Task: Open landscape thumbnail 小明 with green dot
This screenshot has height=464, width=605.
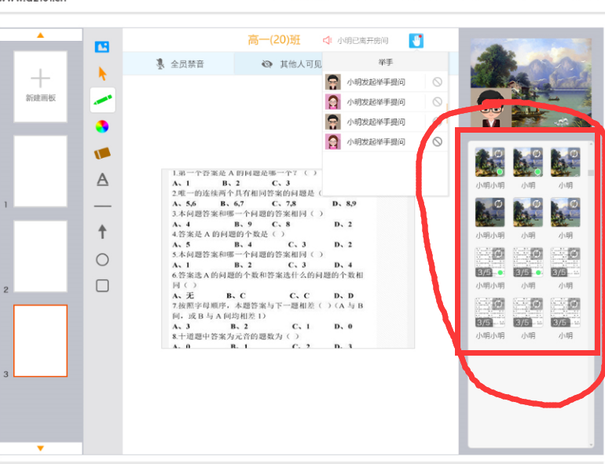Action: point(528,162)
